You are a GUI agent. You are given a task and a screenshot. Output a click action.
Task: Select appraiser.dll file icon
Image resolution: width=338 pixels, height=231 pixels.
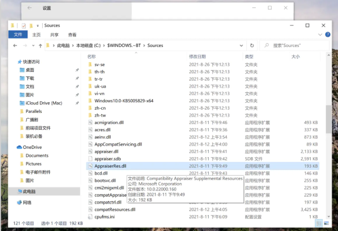pos(90,151)
